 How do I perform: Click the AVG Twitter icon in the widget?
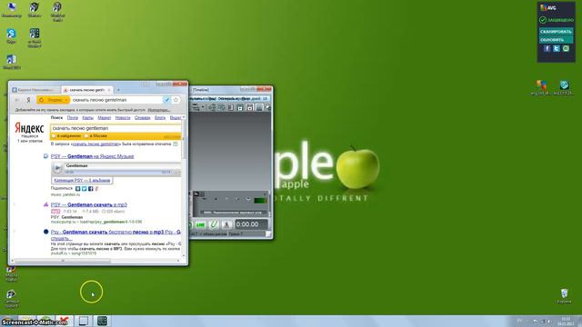(556, 48)
